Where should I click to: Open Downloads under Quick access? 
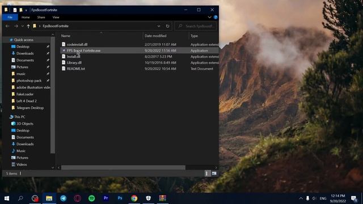25,53
